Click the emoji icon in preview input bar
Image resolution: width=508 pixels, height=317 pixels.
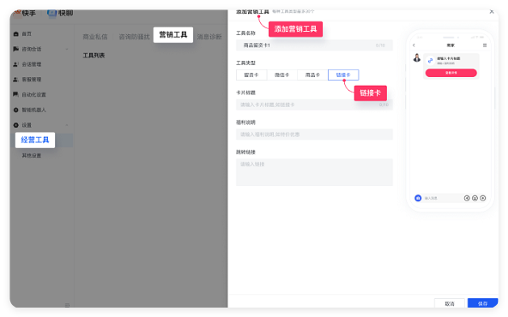click(475, 198)
